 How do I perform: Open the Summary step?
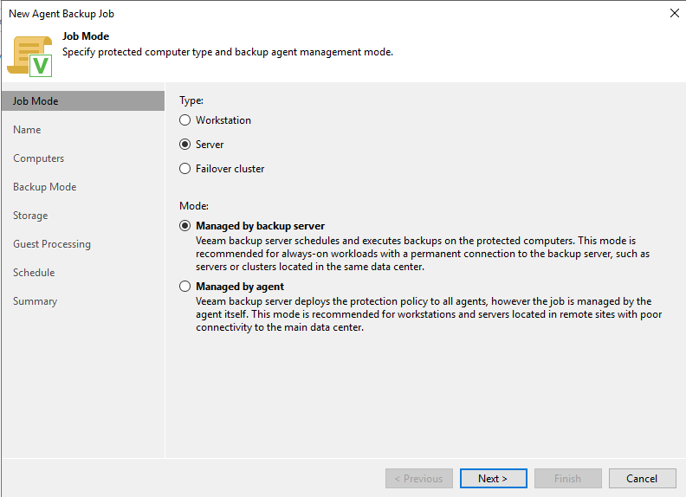click(x=36, y=301)
